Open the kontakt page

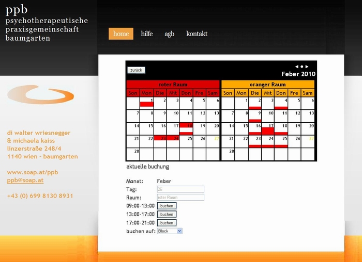[197, 34]
